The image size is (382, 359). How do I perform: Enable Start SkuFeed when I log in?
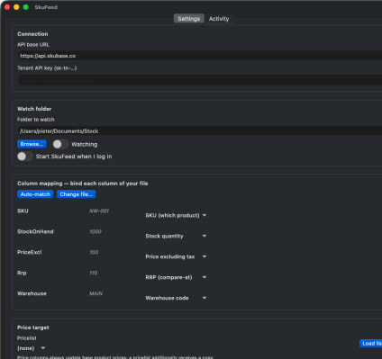click(x=25, y=157)
